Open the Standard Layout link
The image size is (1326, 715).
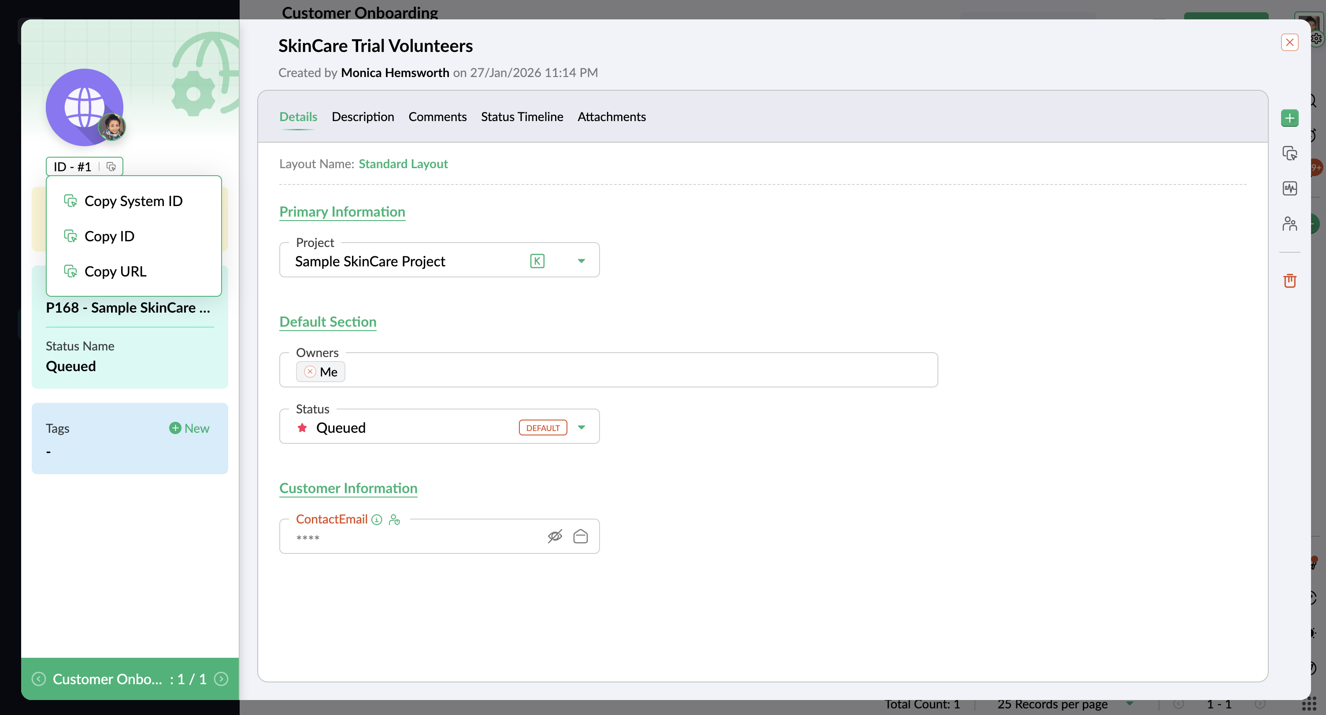click(403, 164)
